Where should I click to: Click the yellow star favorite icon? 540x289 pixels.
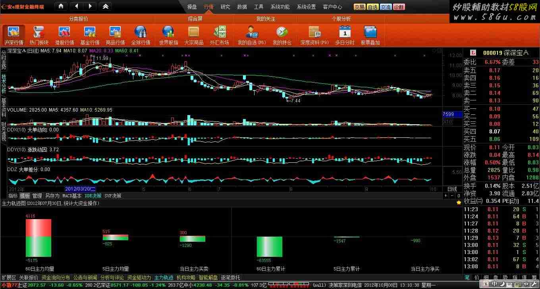click(x=459, y=202)
